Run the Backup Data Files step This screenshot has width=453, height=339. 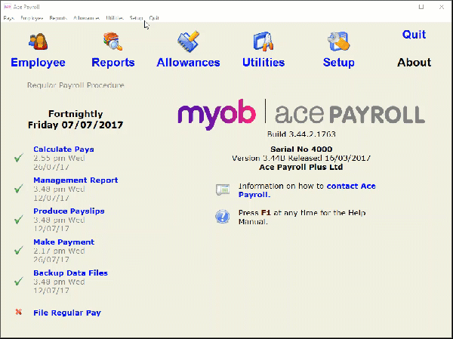click(70, 273)
